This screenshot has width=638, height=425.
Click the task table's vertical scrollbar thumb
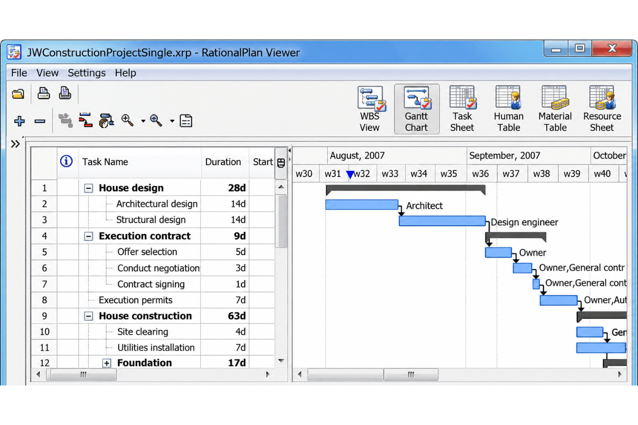point(281,221)
